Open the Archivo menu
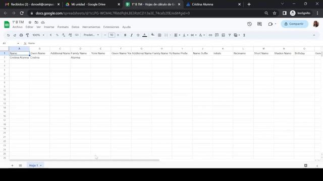323x181 pixels. tap(17, 27)
